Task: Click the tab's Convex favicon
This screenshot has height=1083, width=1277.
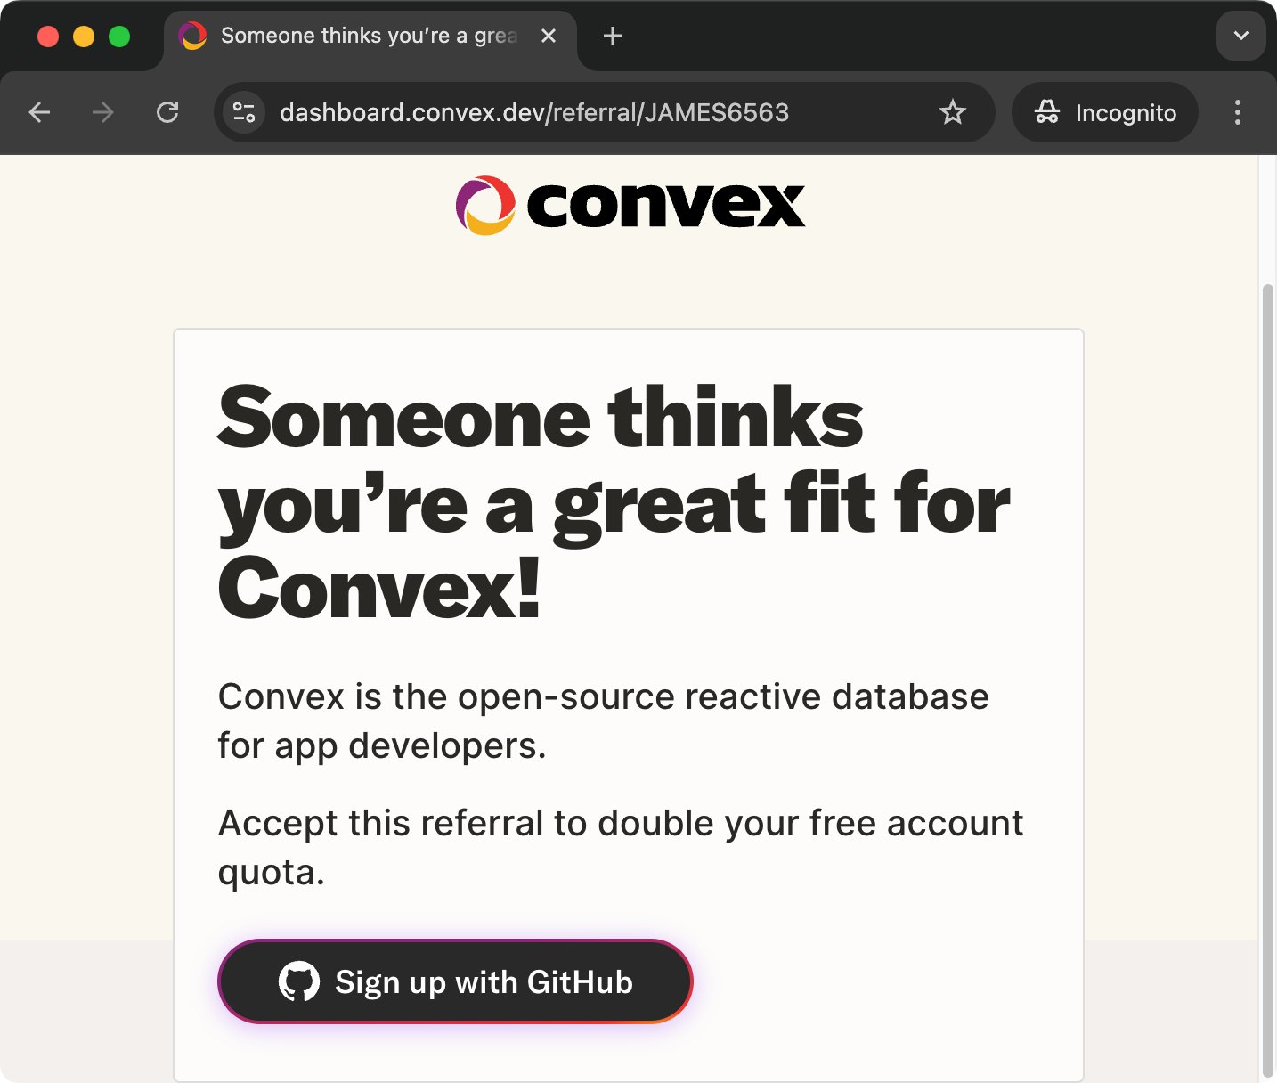Action: pos(193,36)
